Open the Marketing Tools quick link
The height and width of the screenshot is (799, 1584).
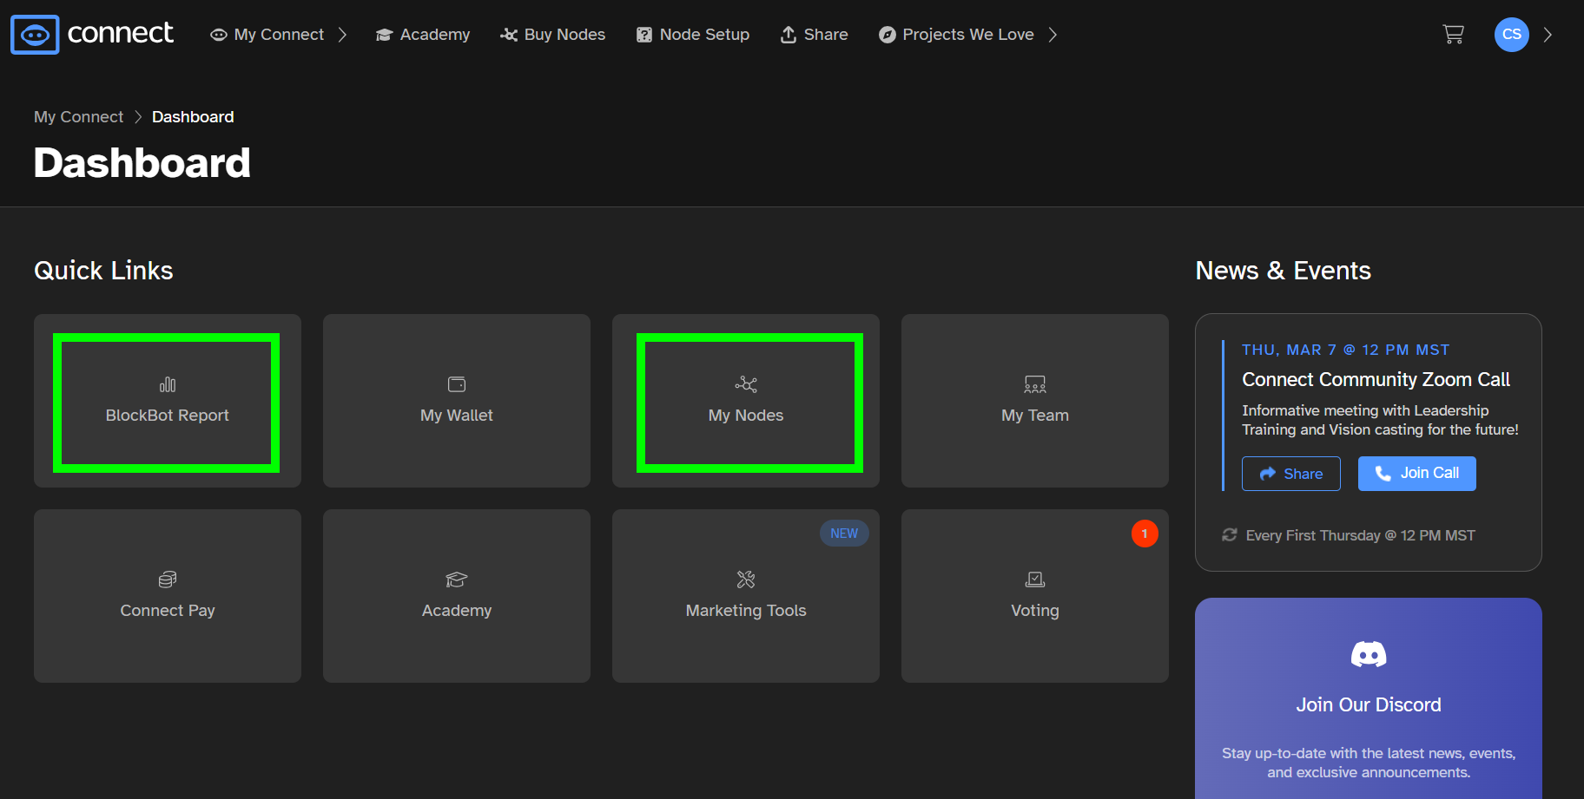[x=746, y=596]
